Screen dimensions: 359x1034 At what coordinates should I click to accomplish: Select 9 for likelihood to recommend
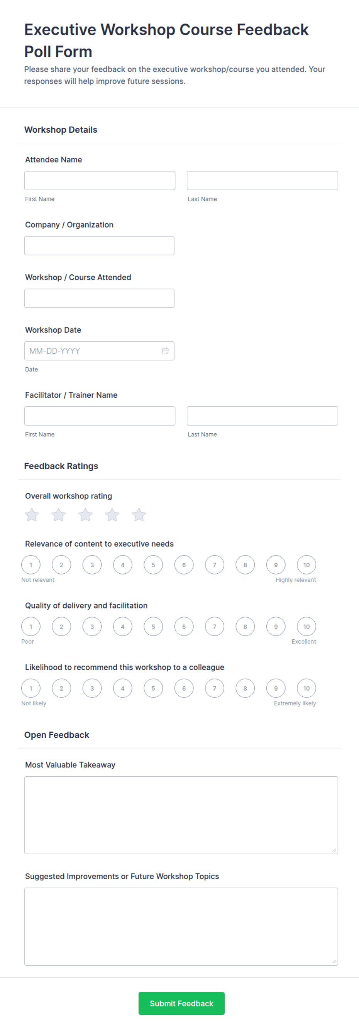[x=276, y=688]
